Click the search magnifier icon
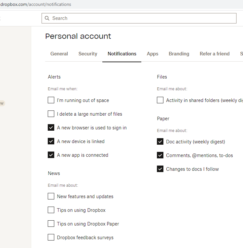The image size is (243, 248). coord(47,18)
